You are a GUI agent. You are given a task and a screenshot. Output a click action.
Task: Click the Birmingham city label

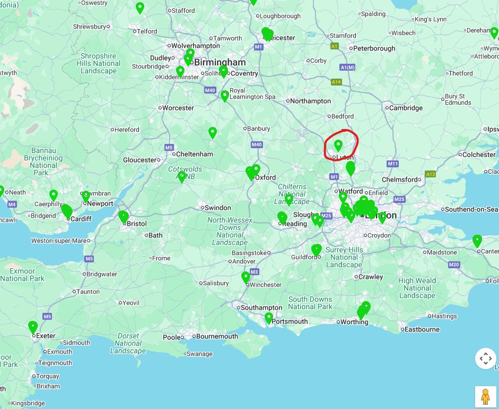tap(220, 62)
